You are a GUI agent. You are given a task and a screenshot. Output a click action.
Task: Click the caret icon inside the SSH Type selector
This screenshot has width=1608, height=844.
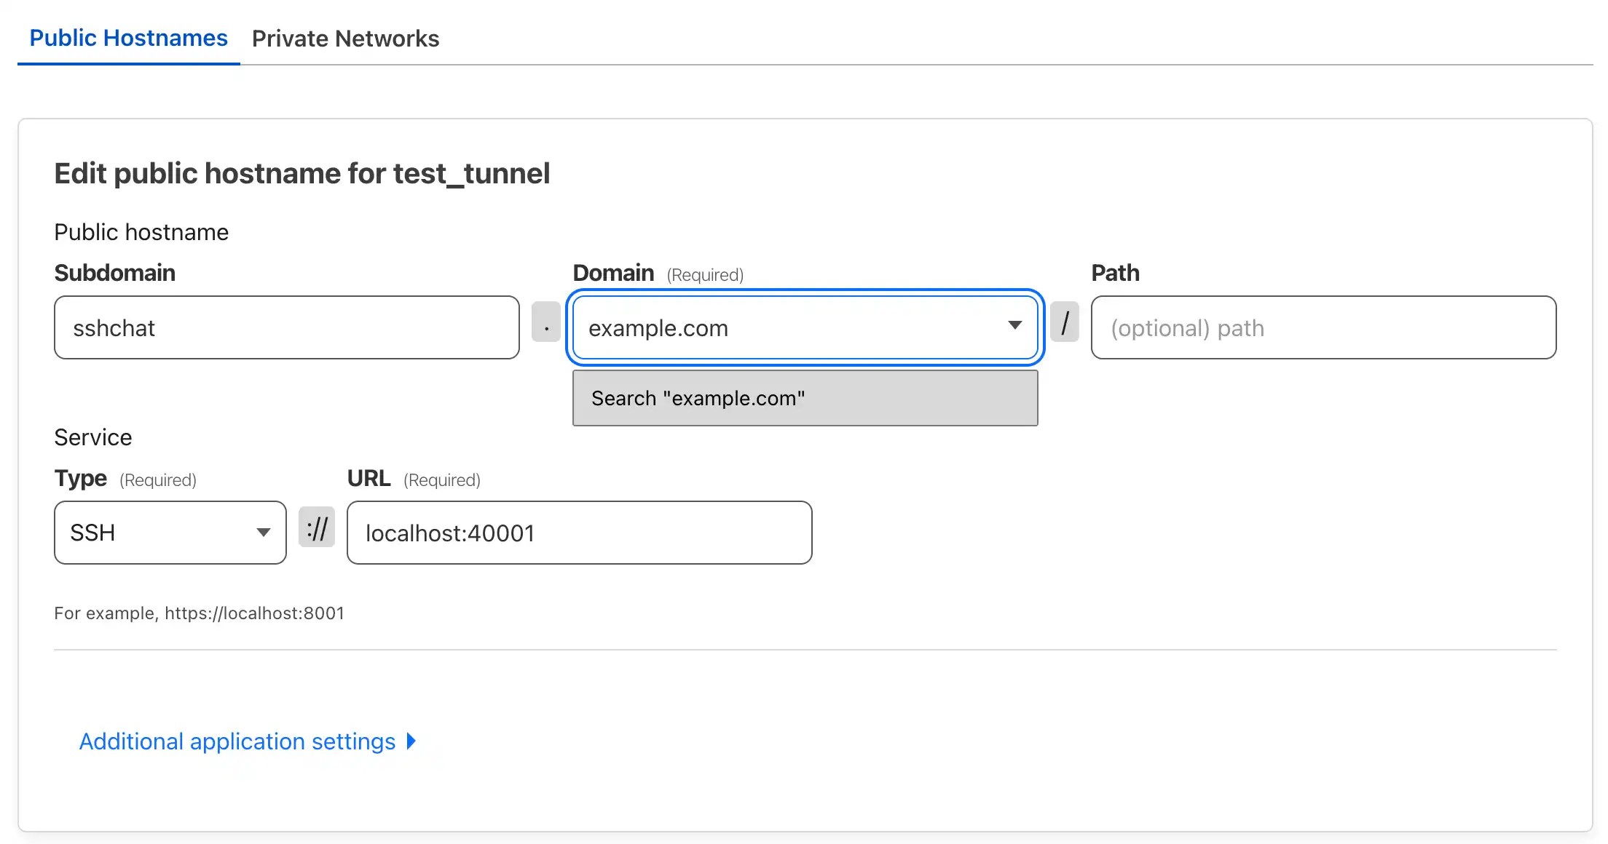point(263,533)
